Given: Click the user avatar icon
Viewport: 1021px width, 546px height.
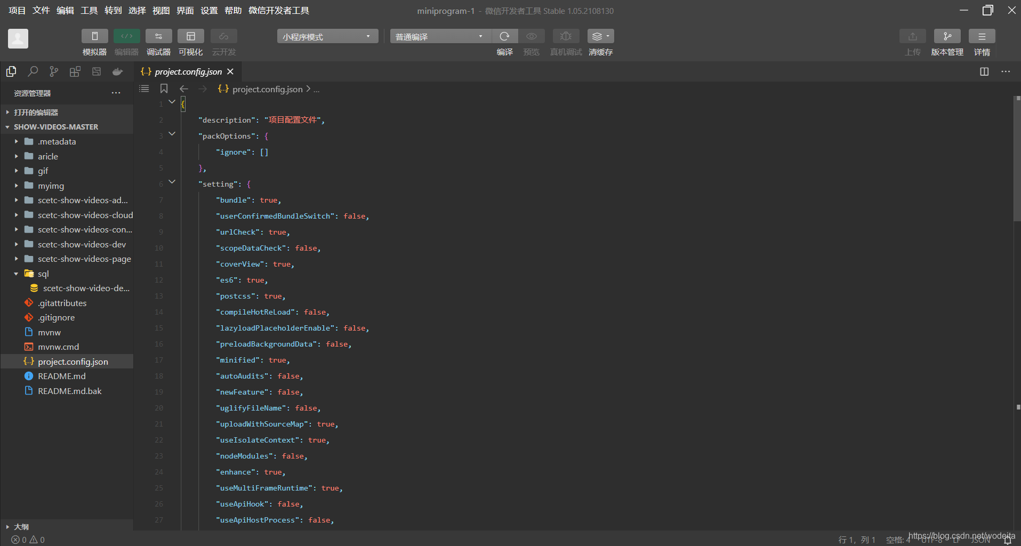Looking at the screenshot, I should tap(18, 38).
